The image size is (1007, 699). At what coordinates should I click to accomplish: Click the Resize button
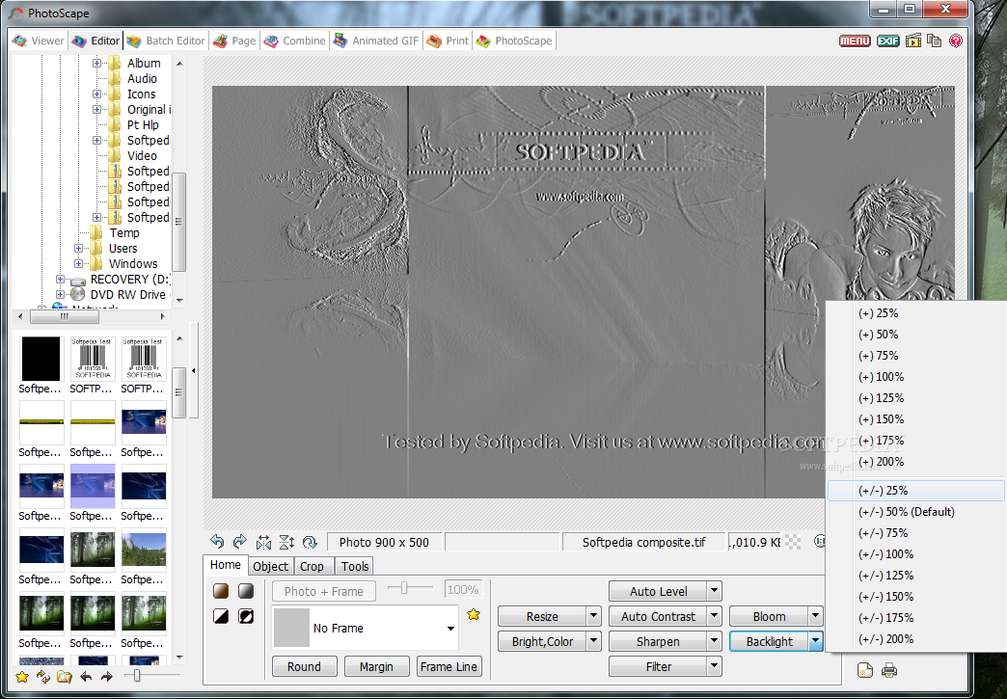[542, 616]
